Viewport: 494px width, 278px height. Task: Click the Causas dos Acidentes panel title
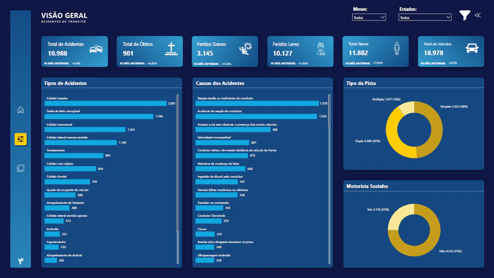(x=220, y=83)
